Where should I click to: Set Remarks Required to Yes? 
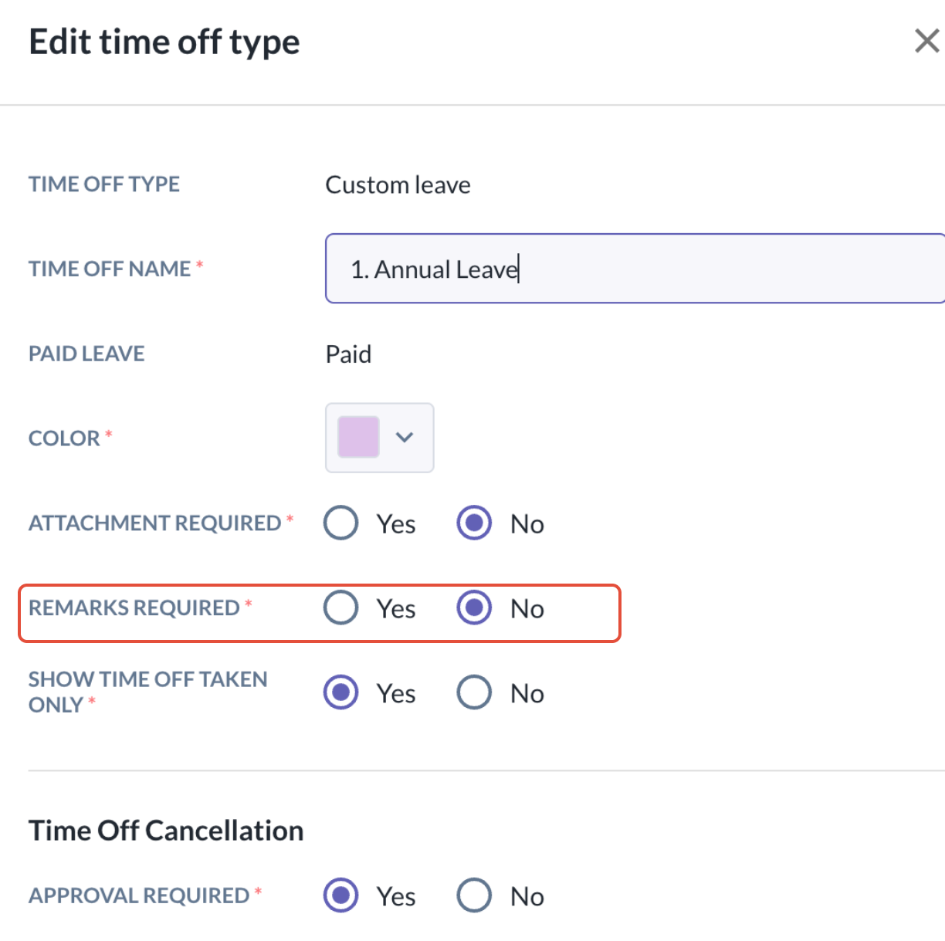(341, 608)
